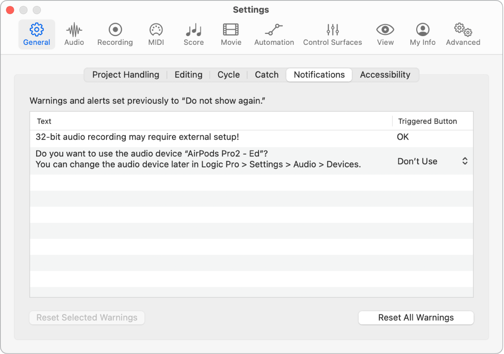Click Reset All Warnings button
504x354 pixels.
[x=416, y=318]
